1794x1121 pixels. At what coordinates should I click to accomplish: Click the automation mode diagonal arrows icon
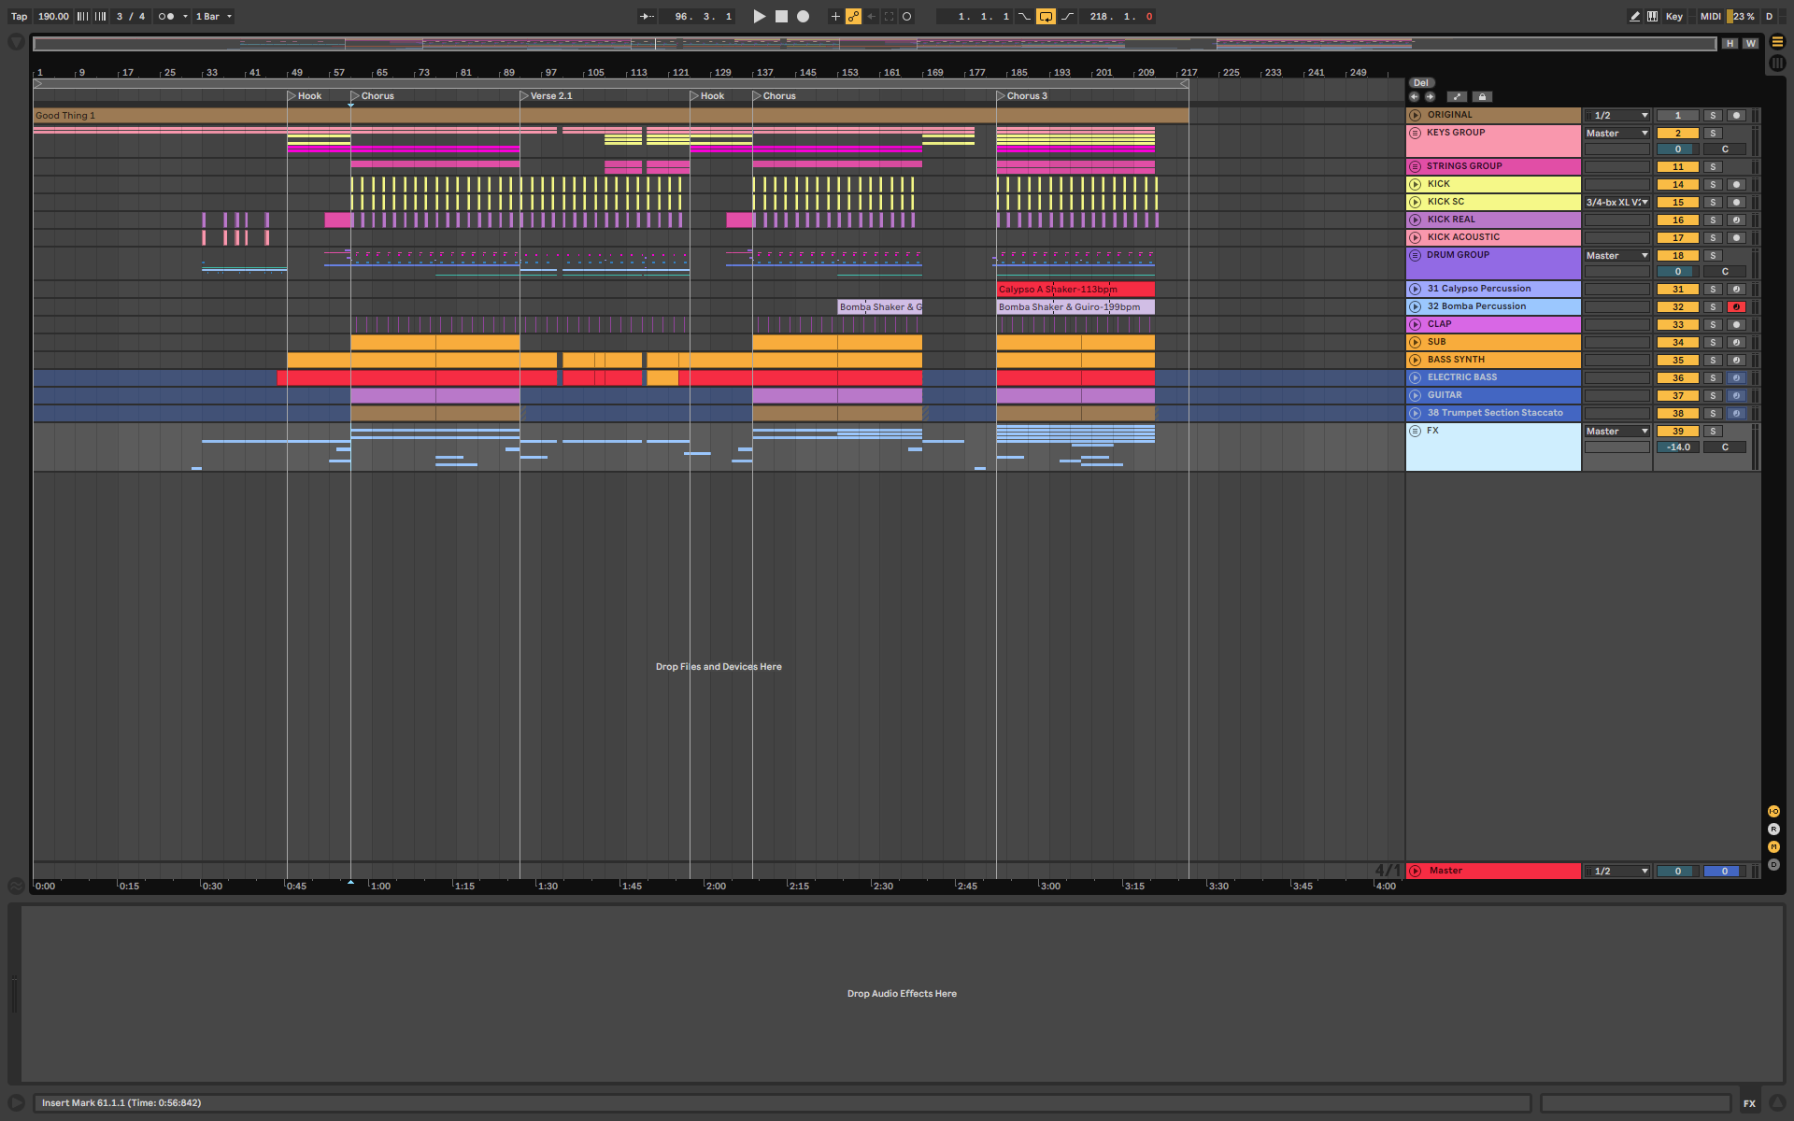(x=1457, y=96)
